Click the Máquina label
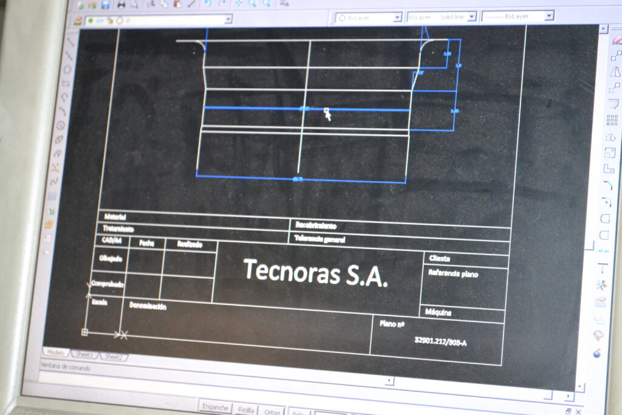This screenshot has width=622, height=415. (438, 312)
